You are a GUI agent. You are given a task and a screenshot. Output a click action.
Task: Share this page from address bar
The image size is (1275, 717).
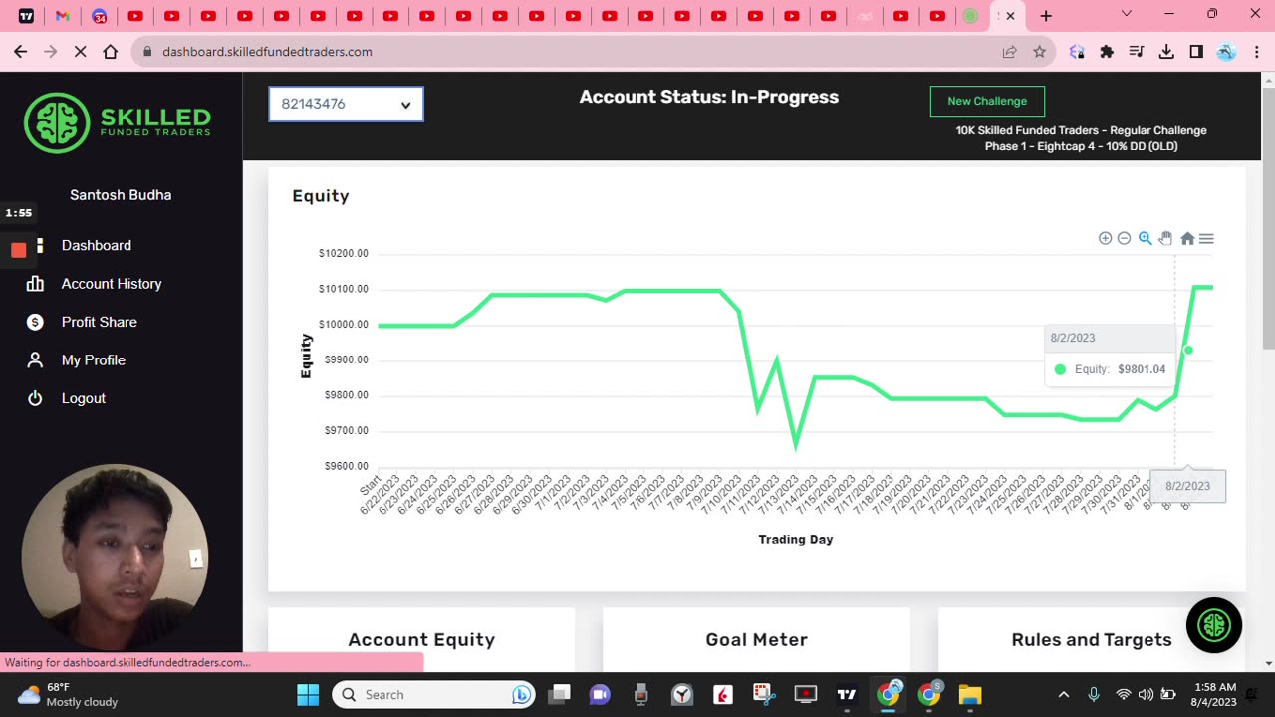(1009, 52)
